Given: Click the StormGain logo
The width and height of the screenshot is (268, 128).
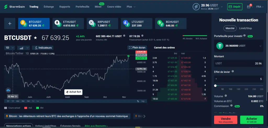Looking at the screenshot, I should pos(14,7).
